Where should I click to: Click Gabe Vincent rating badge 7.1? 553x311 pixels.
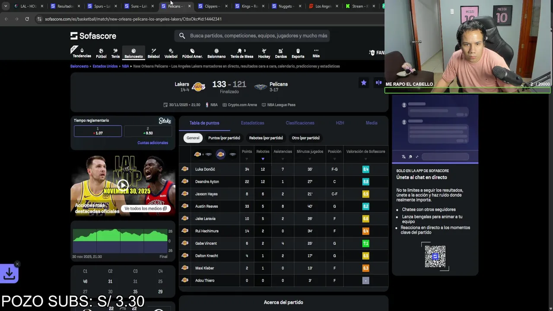pos(365,244)
